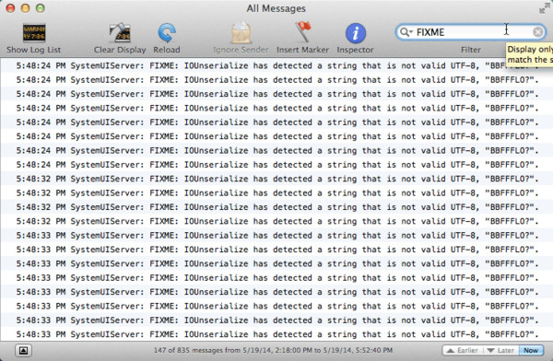The image size is (553, 361).
Task: Select the topmost 5:48:24 PM log entry
Action: 276,65
